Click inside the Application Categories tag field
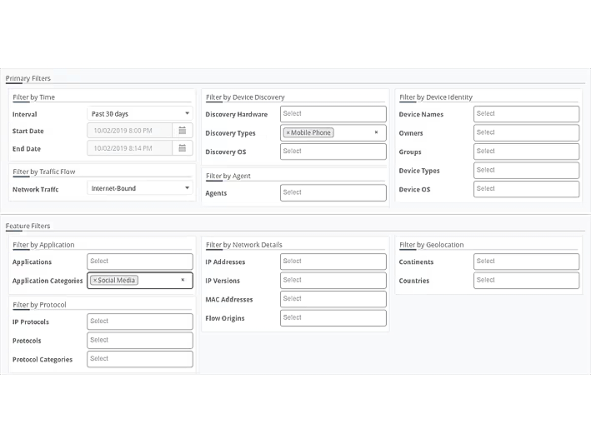The image size is (591, 443). coord(140,281)
